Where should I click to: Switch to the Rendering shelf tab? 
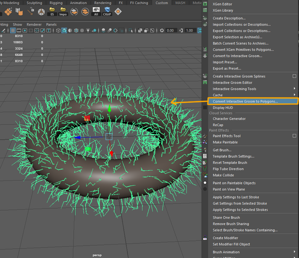(x=103, y=3)
